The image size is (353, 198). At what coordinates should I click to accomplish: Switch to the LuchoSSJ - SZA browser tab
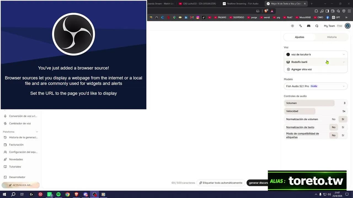(197, 4)
